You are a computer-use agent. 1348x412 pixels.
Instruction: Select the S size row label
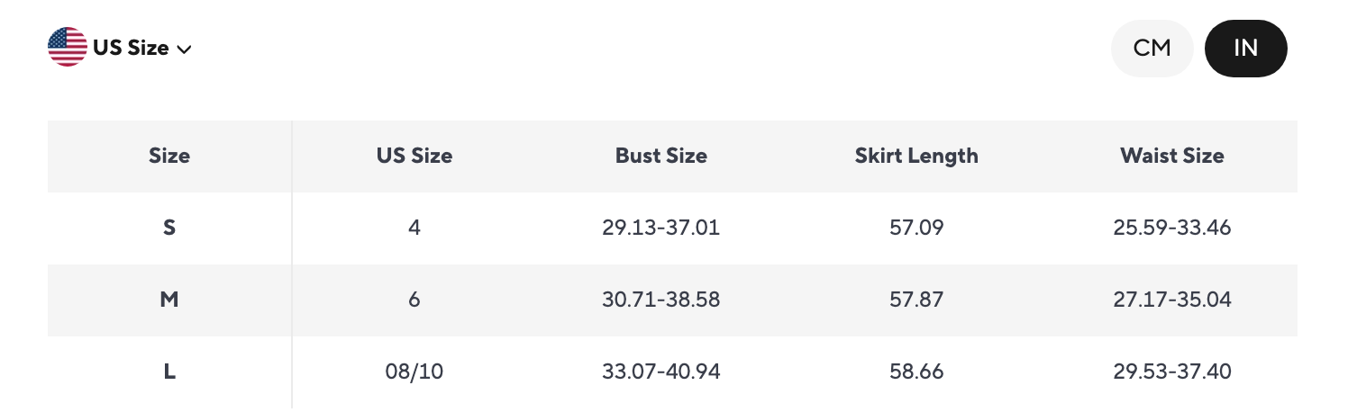tap(169, 228)
